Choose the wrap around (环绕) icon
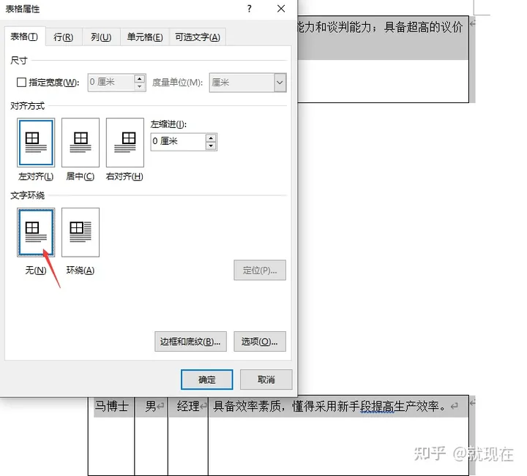The height and width of the screenshot is (476, 527). pos(81,233)
